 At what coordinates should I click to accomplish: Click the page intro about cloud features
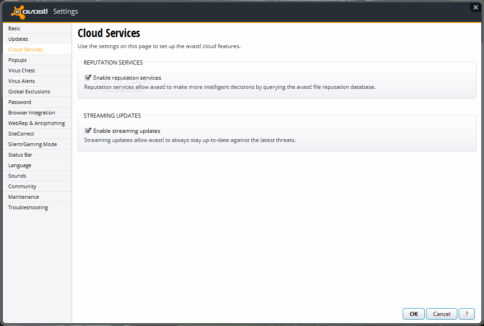point(159,46)
